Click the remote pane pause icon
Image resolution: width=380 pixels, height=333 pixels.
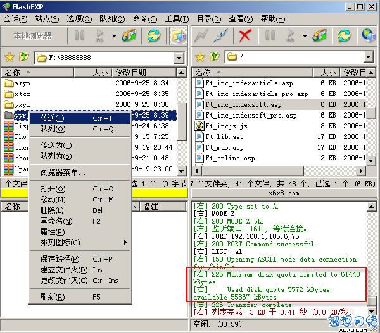(x=270, y=36)
